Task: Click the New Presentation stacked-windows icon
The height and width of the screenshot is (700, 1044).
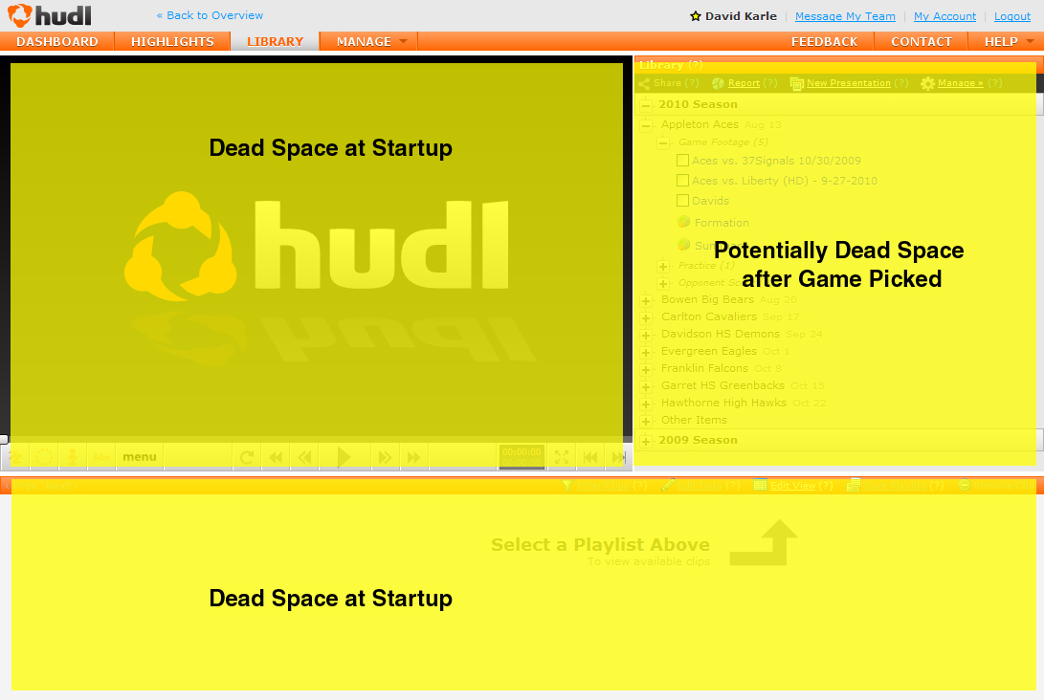Action: pyautogui.click(x=796, y=84)
